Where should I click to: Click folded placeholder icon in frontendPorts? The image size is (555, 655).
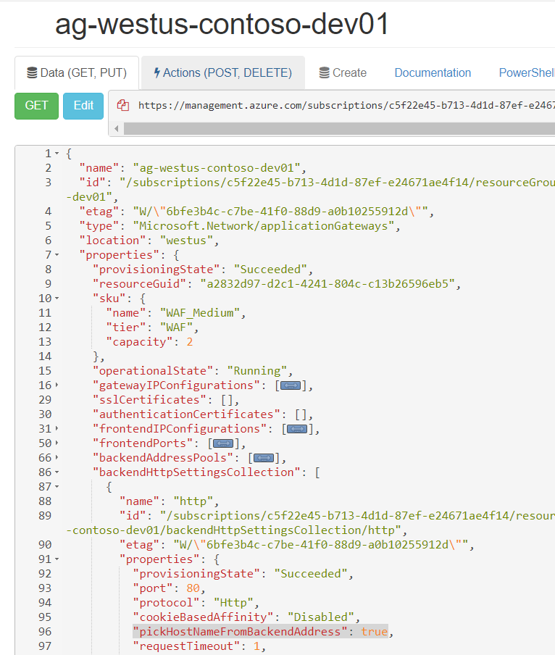(x=223, y=443)
